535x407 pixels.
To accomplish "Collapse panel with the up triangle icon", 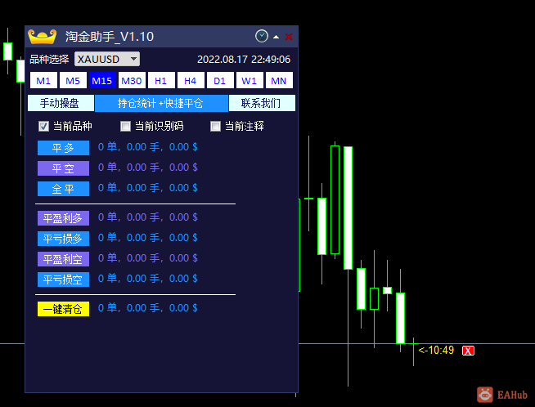I will tap(276, 37).
